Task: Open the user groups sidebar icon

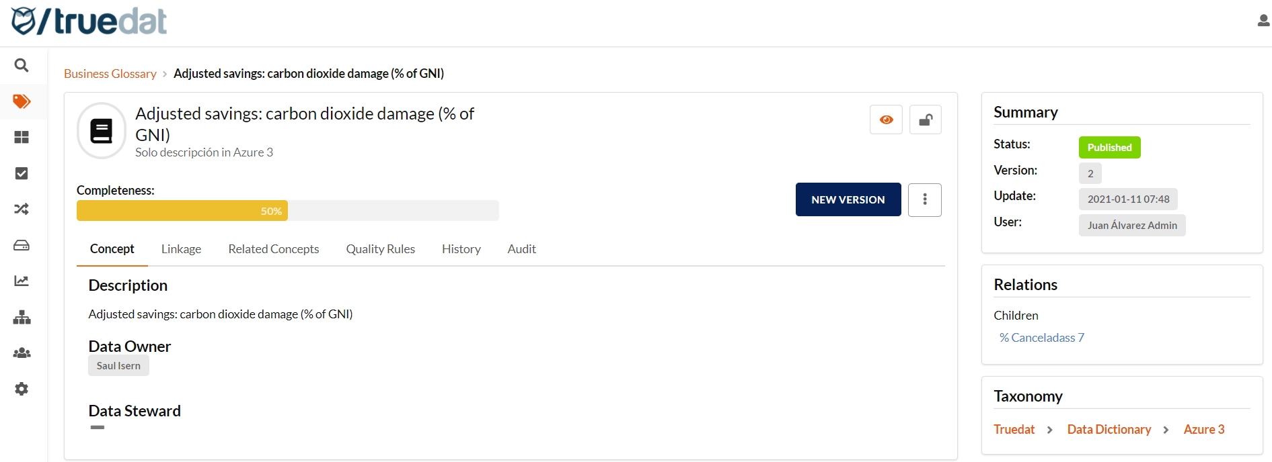Action: pyautogui.click(x=22, y=353)
